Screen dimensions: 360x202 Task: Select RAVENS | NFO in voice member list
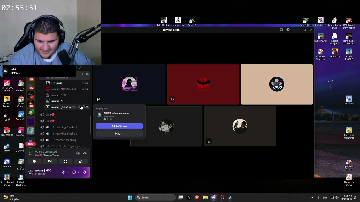67,95
